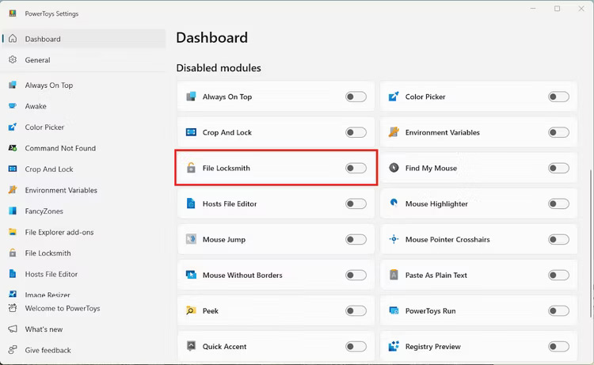Click the Welcome to PowerToys icon
Viewport: 594px width, 365px height.
13,308
